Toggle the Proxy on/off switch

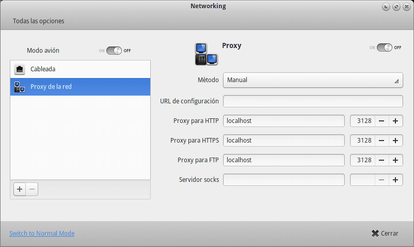click(x=385, y=48)
